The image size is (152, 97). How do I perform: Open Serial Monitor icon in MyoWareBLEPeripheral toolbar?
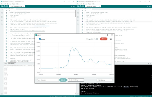click(150, 6)
